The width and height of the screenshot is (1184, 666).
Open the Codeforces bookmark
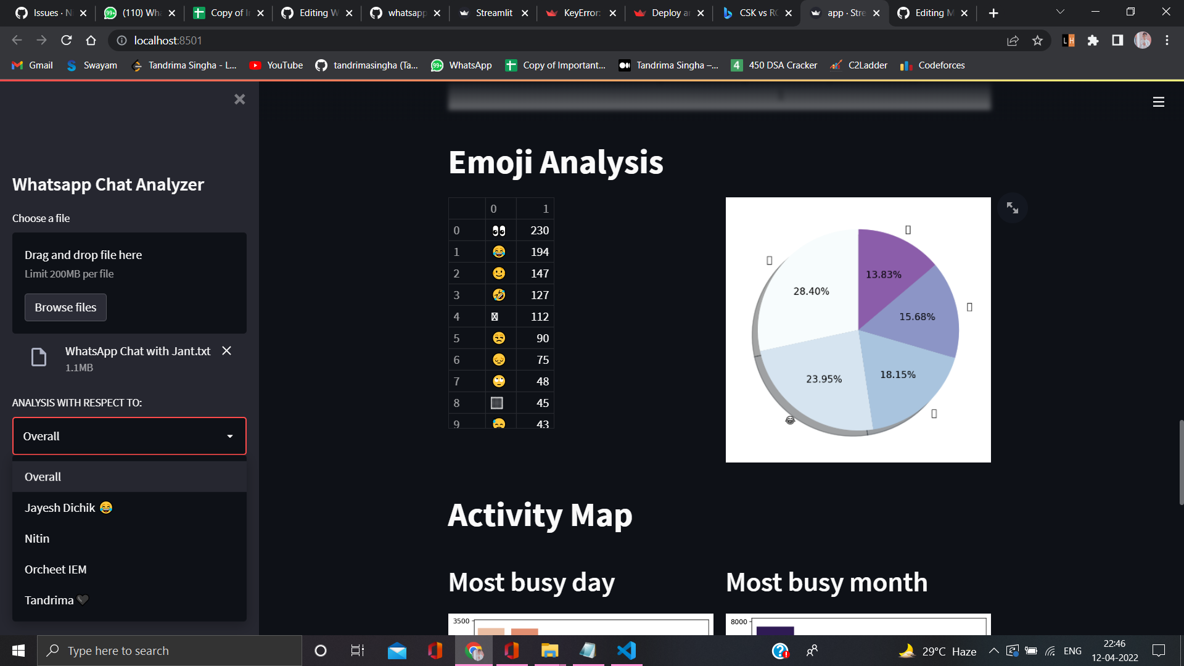click(932, 65)
